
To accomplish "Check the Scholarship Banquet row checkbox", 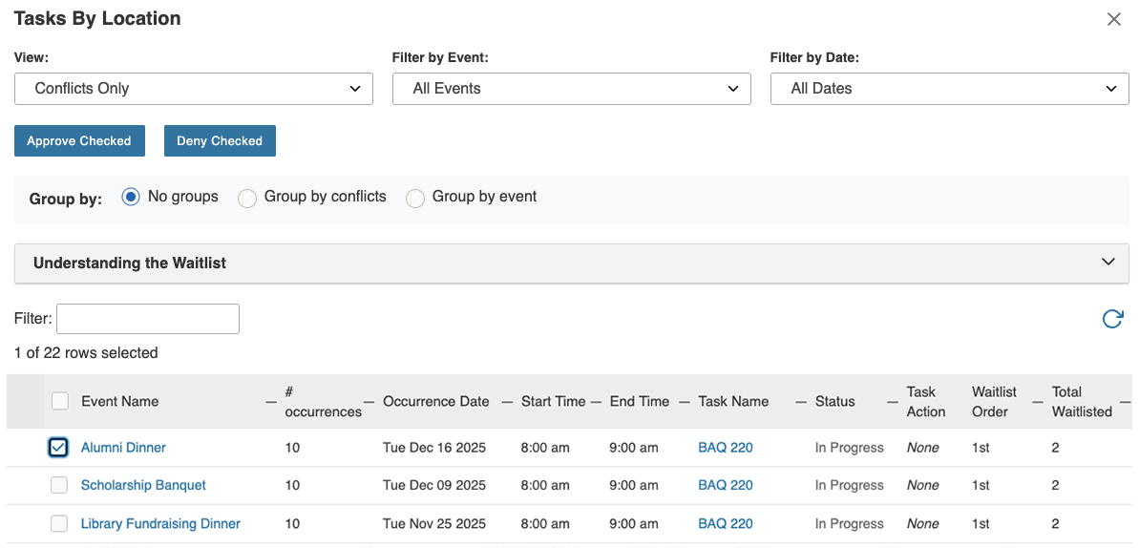I will point(59,486).
